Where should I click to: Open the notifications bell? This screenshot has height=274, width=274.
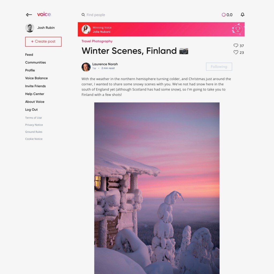(x=242, y=14)
